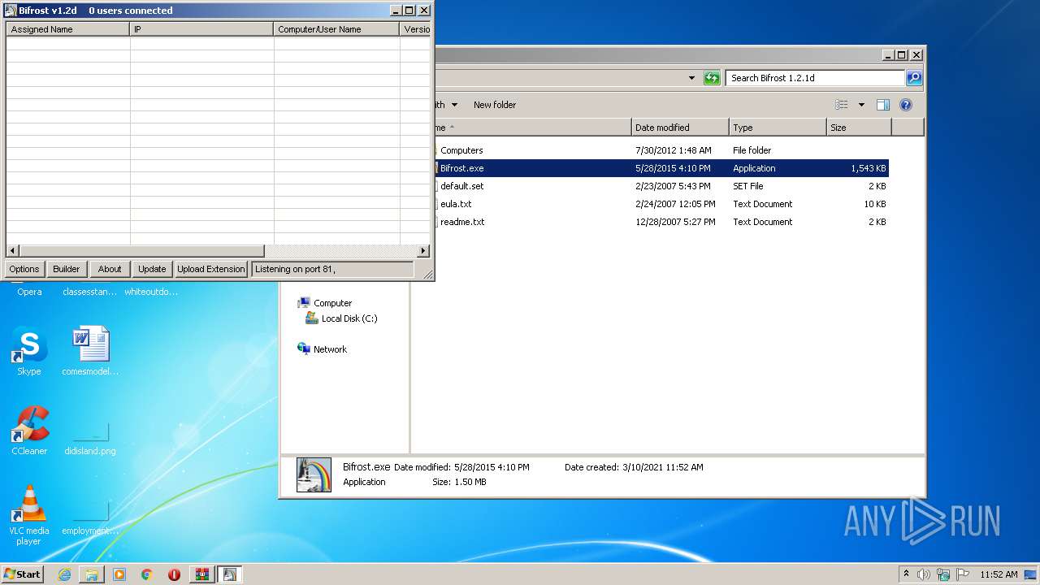1040x585 pixels.
Task: Select the CCleaner desktop shortcut
Action: 29,431
